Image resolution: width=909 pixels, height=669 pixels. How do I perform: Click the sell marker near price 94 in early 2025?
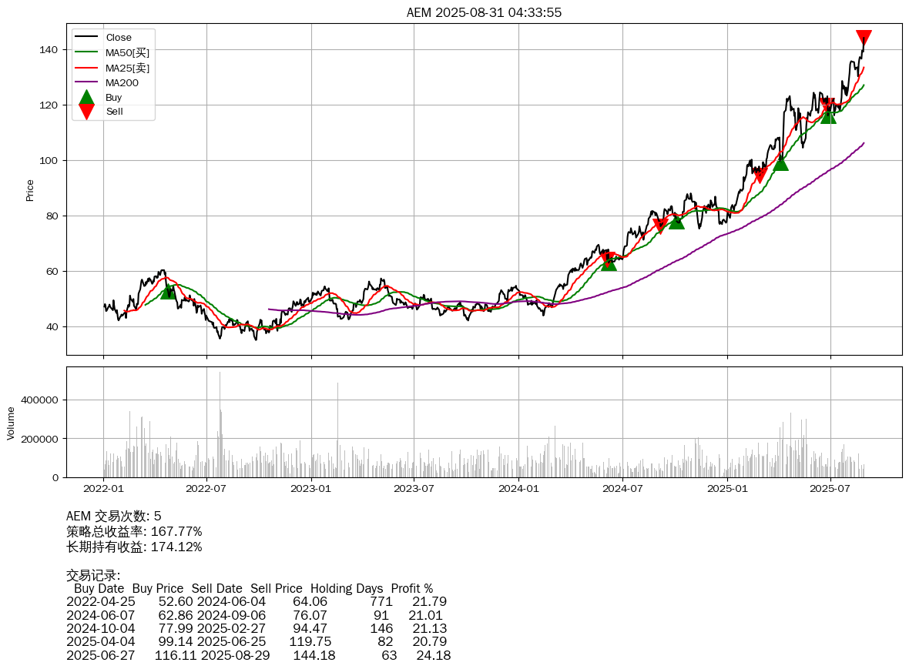click(760, 176)
